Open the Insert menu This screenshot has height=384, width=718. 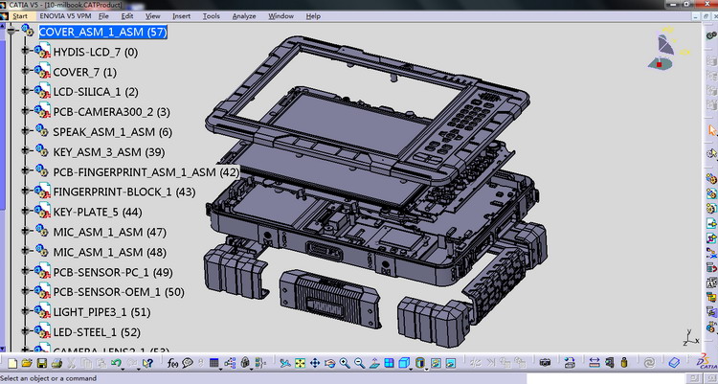pyautogui.click(x=181, y=16)
